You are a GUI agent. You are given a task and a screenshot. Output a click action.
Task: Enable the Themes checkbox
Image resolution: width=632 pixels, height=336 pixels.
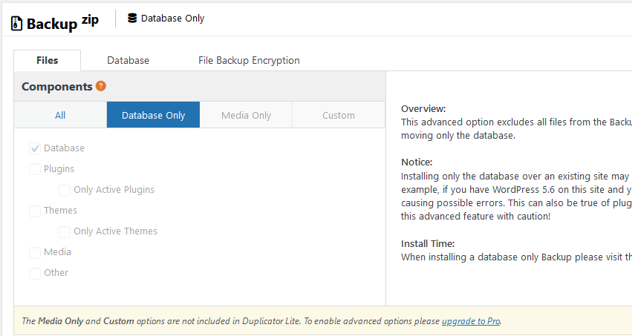point(35,211)
